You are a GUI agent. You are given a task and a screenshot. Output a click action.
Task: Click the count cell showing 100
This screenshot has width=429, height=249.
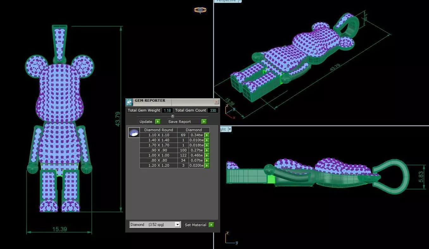click(x=183, y=150)
